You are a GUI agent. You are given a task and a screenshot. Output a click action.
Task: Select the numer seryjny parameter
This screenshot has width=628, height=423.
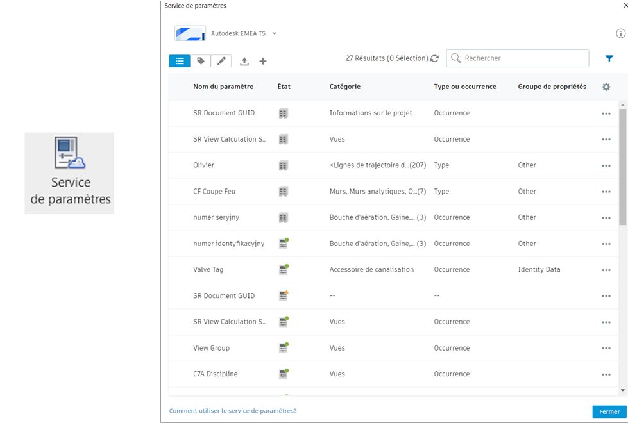click(x=216, y=217)
